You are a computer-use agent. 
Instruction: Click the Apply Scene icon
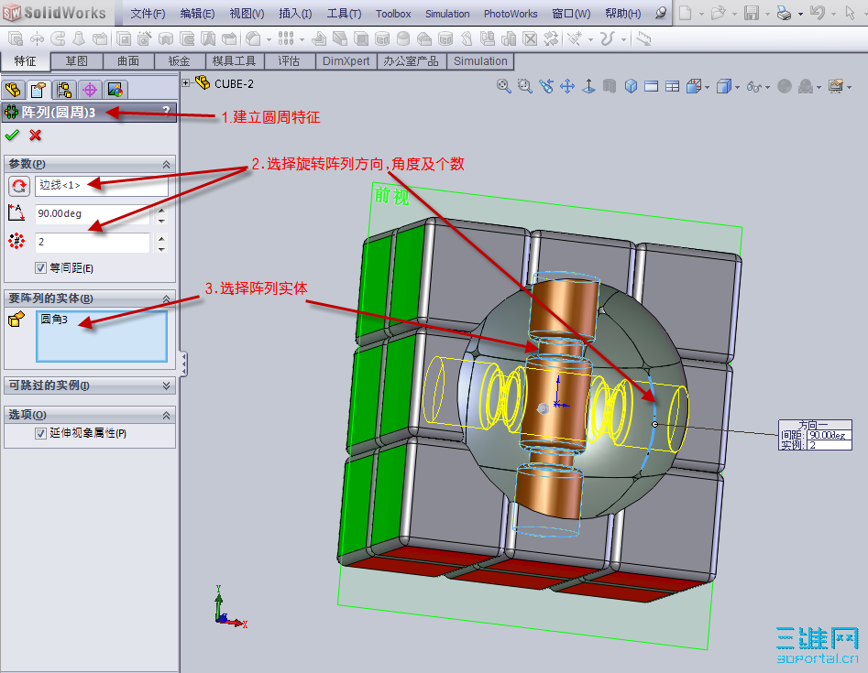point(806,86)
